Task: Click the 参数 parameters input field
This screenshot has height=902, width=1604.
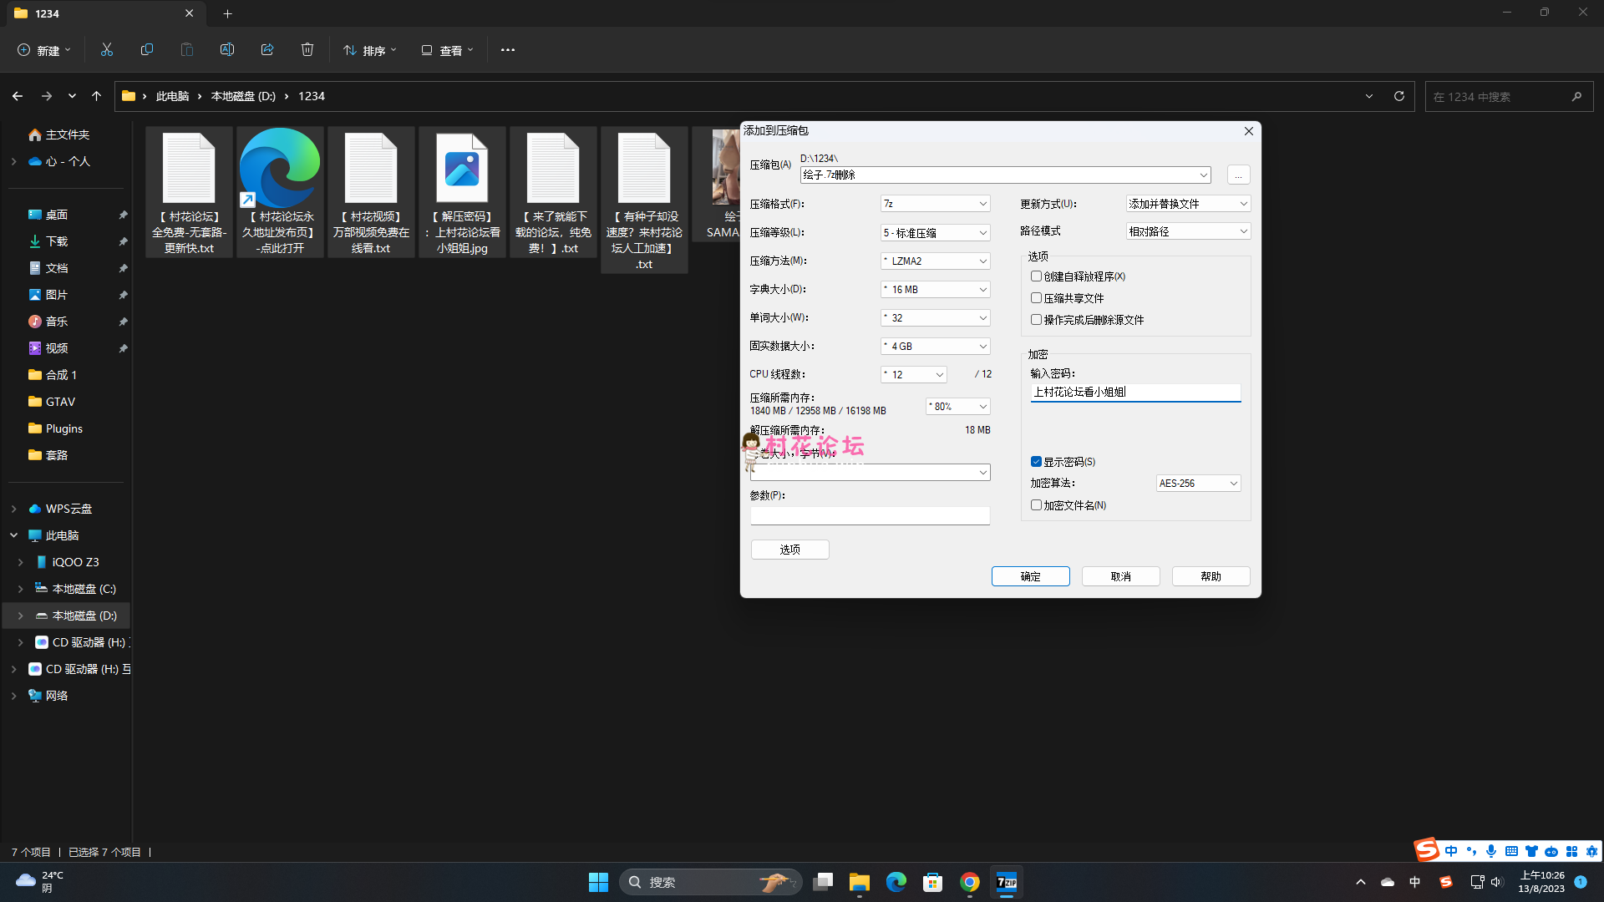Action: tap(870, 516)
